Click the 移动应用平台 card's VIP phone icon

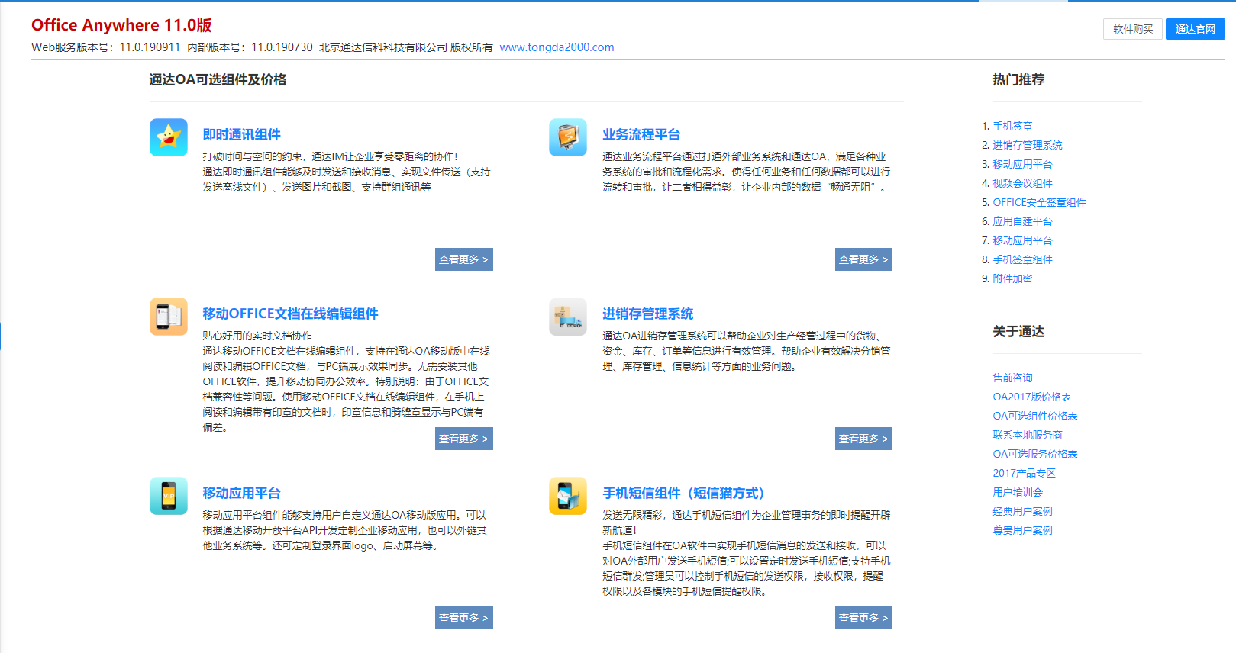pos(169,496)
